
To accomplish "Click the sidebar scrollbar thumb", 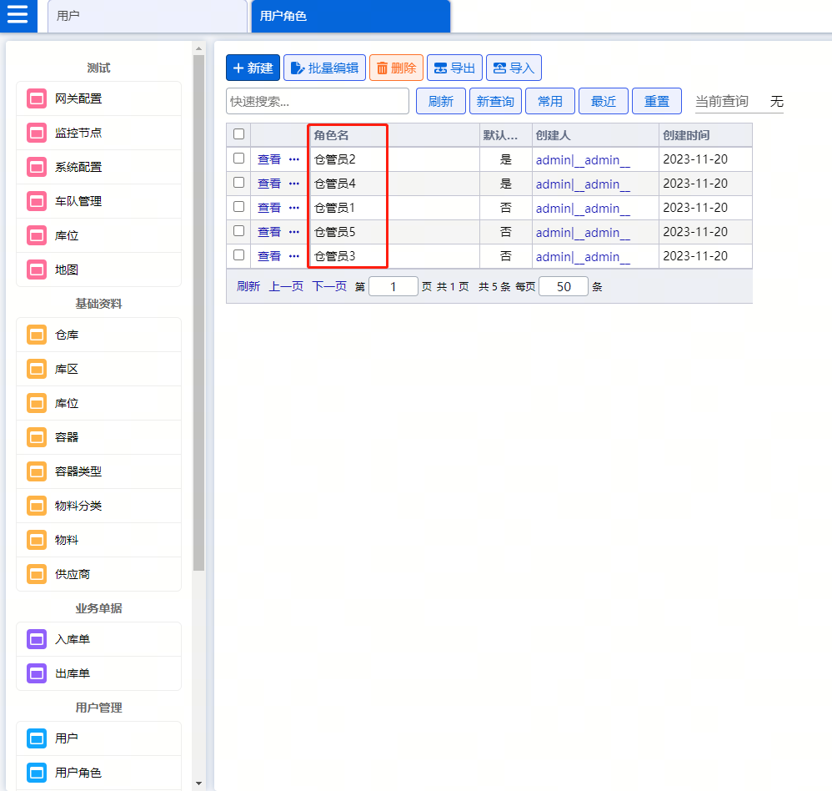I will pyautogui.click(x=198, y=313).
